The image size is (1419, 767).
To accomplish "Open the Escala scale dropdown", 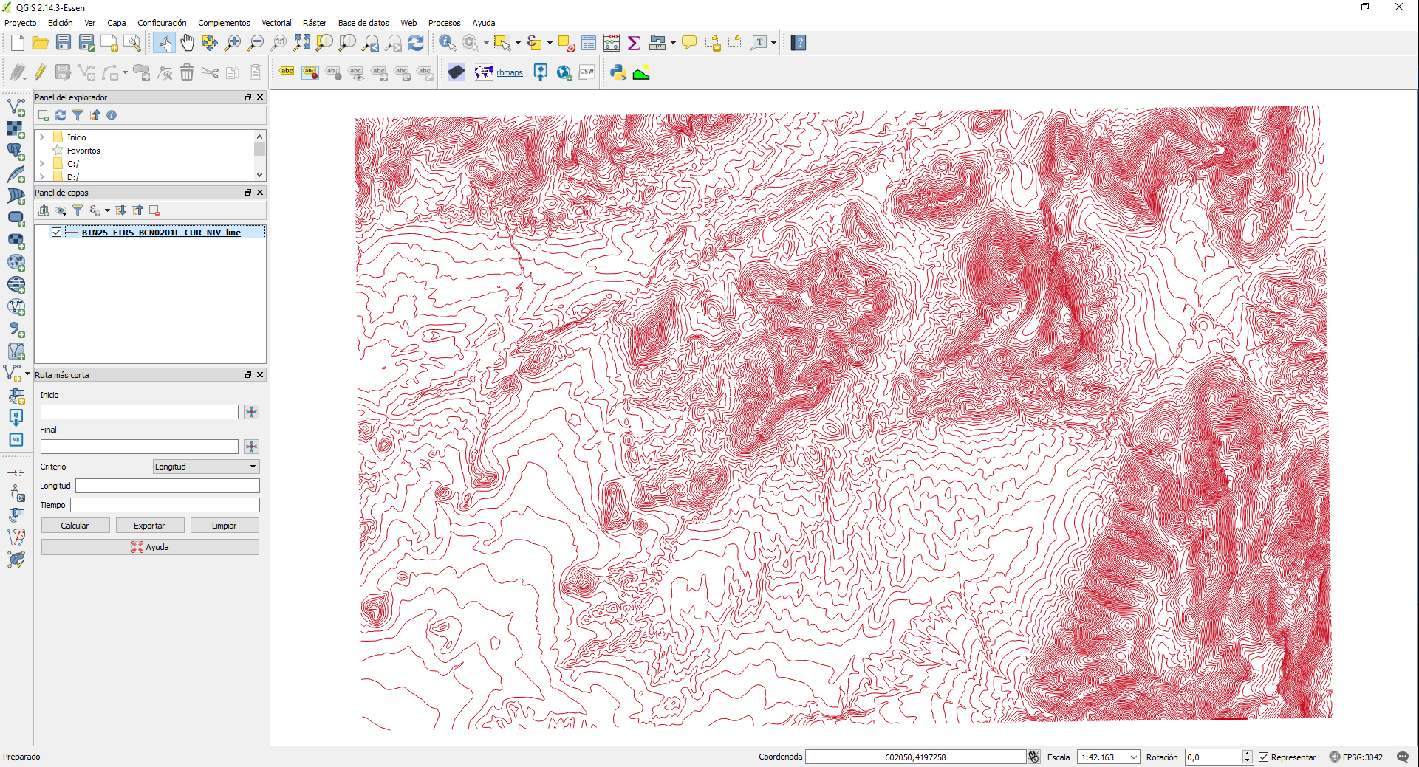I will (1132, 757).
